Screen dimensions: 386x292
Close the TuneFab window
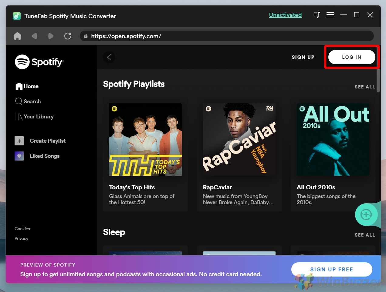coord(370,15)
